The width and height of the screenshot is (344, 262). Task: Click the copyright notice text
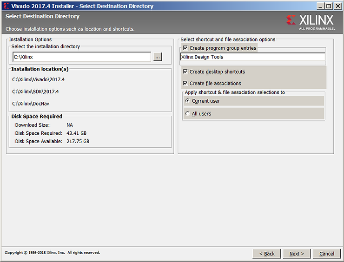tap(52, 253)
